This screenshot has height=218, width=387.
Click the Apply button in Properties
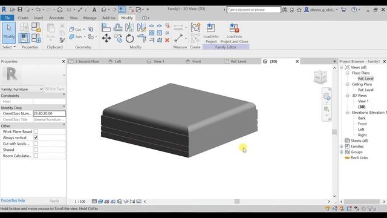click(x=54, y=201)
